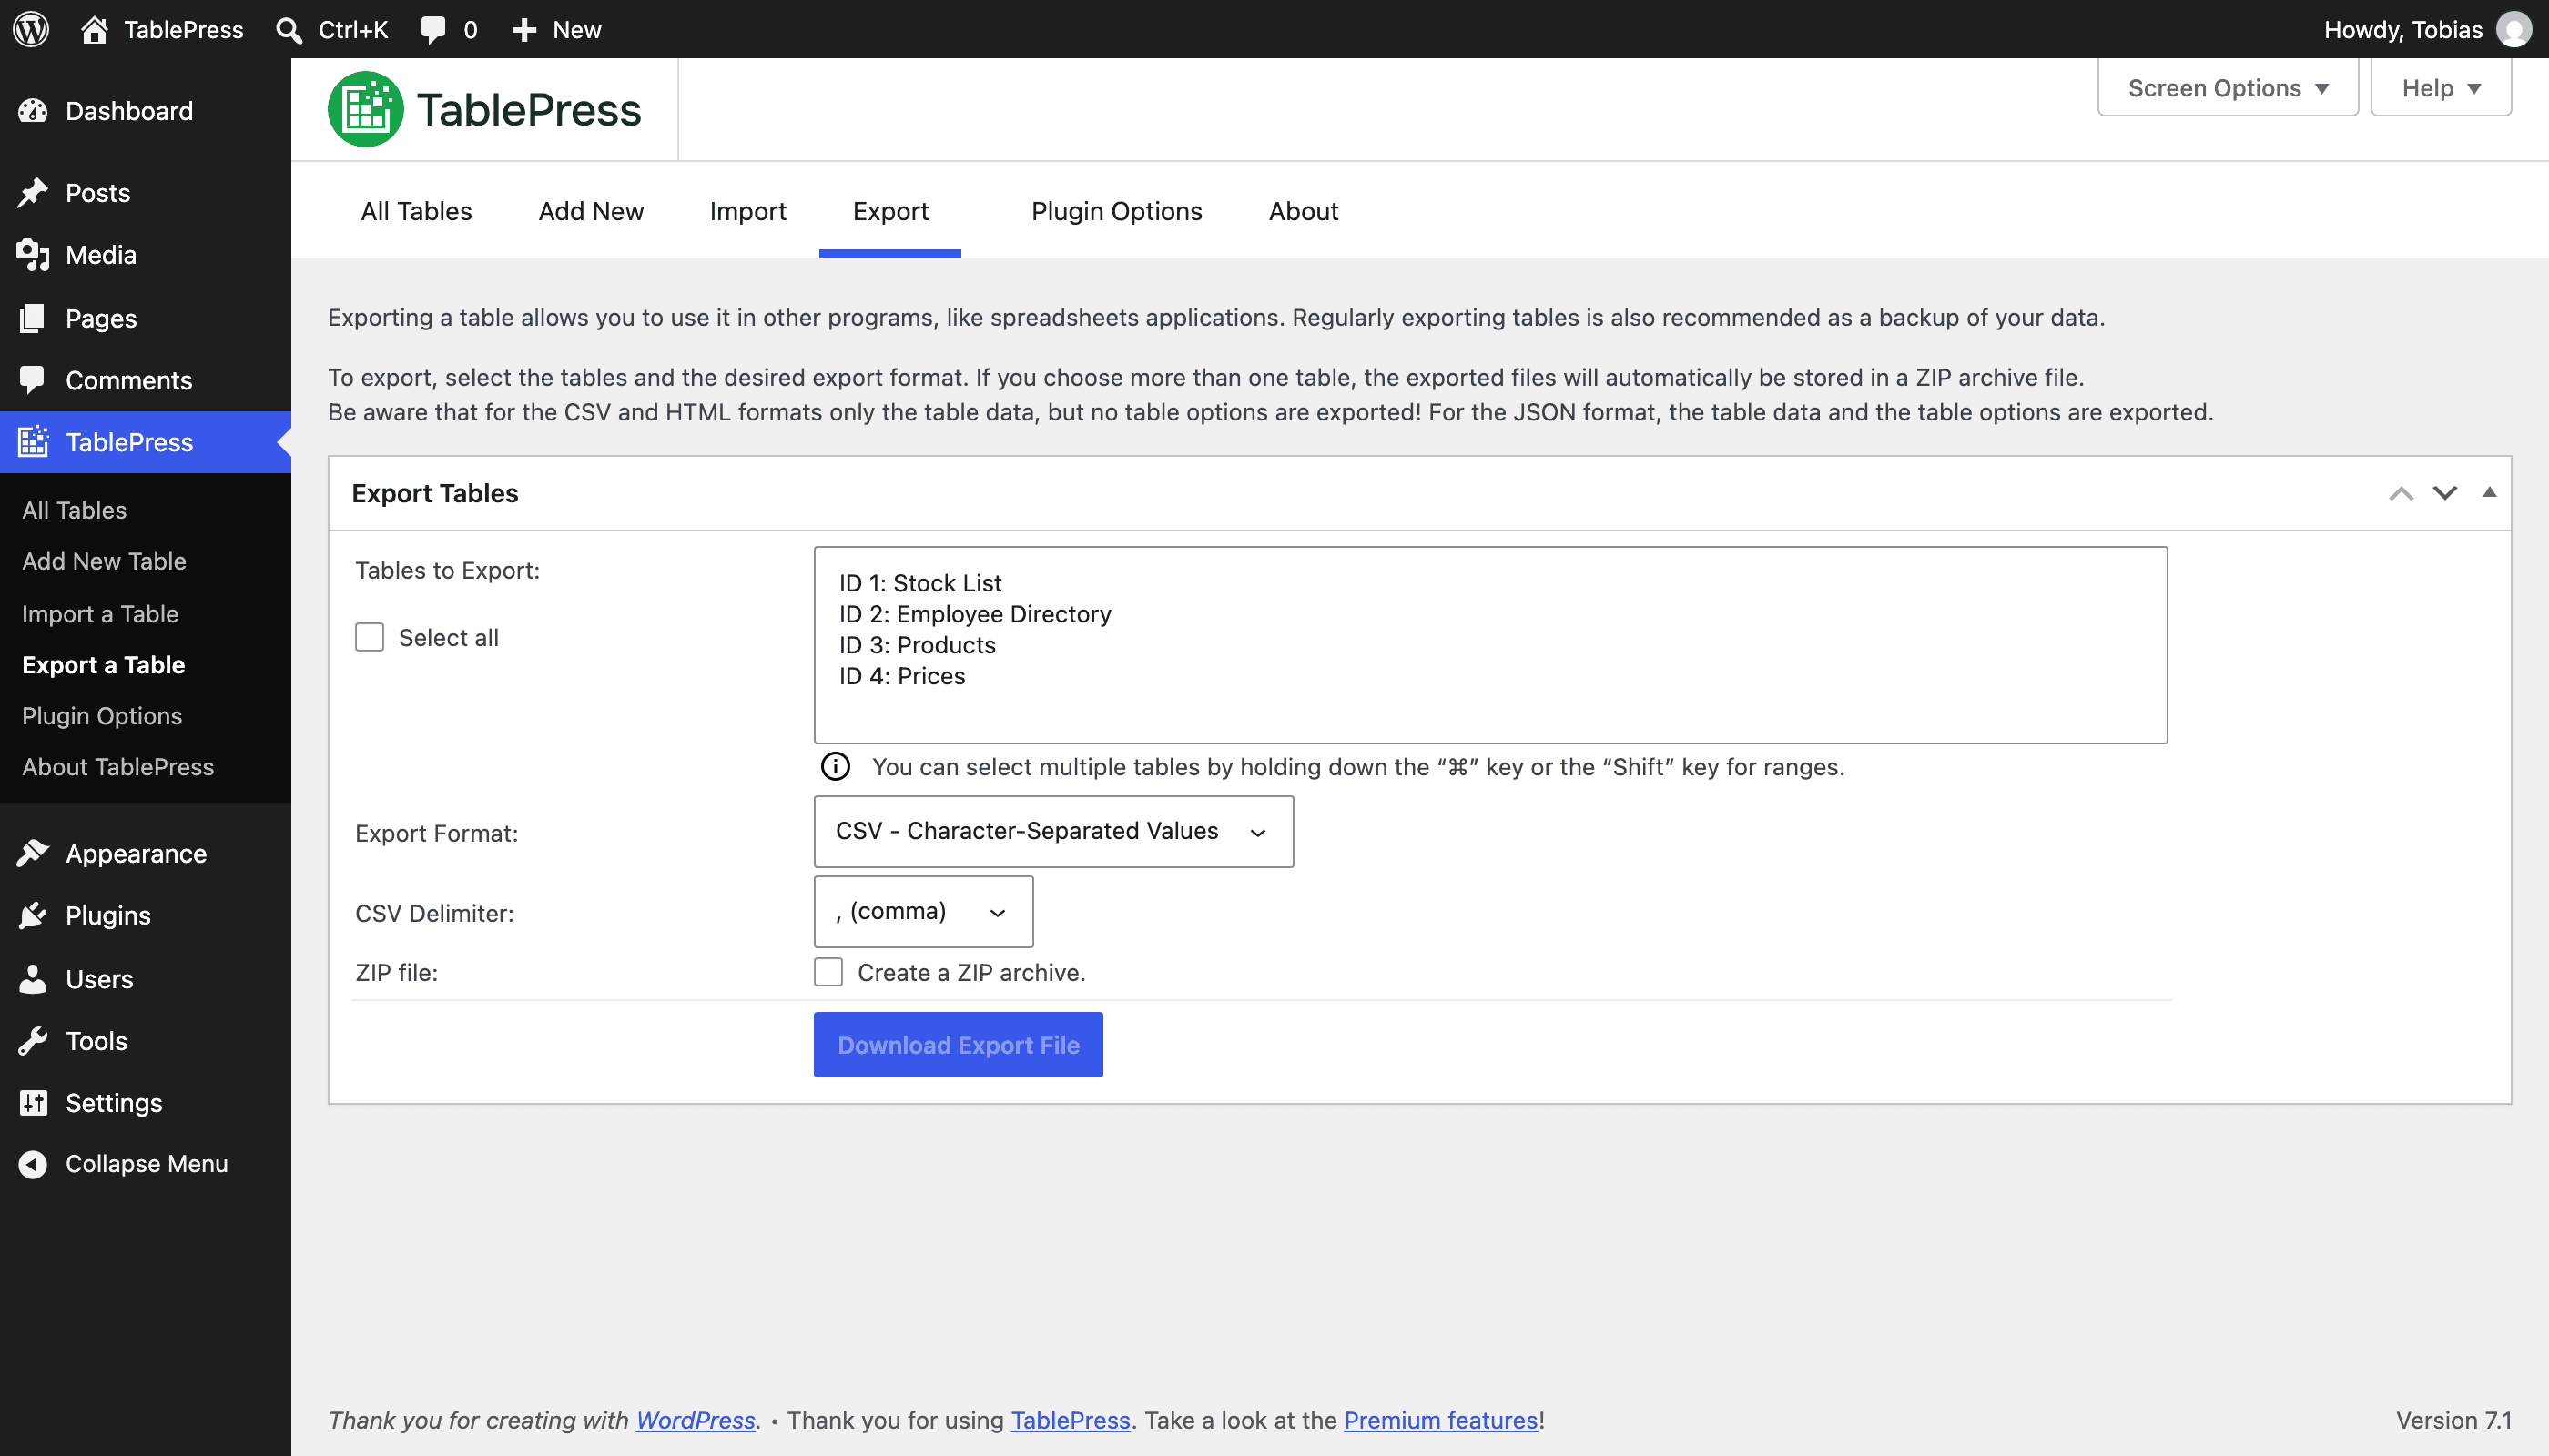The width and height of the screenshot is (2549, 1456).
Task: Switch to the All Tables tab
Action: (416, 211)
